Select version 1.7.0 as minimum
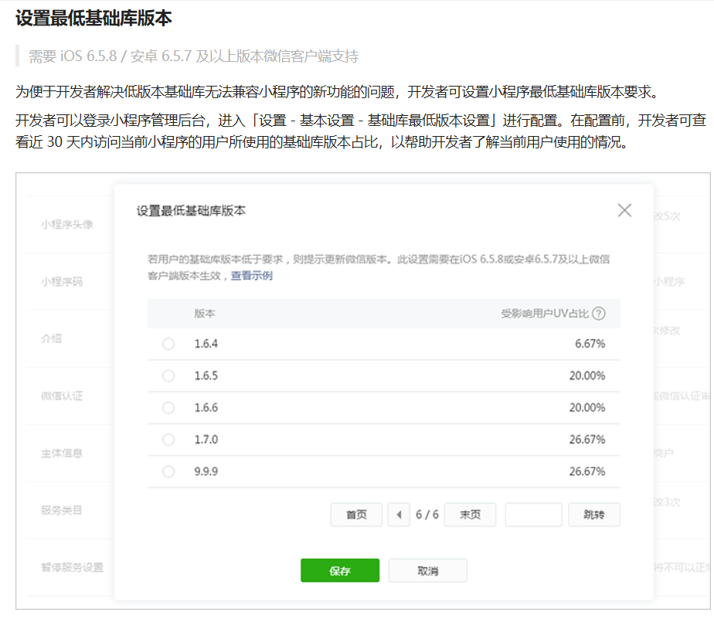Image resolution: width=714 pixels, height=619 pixels. (x=168, y=439)
